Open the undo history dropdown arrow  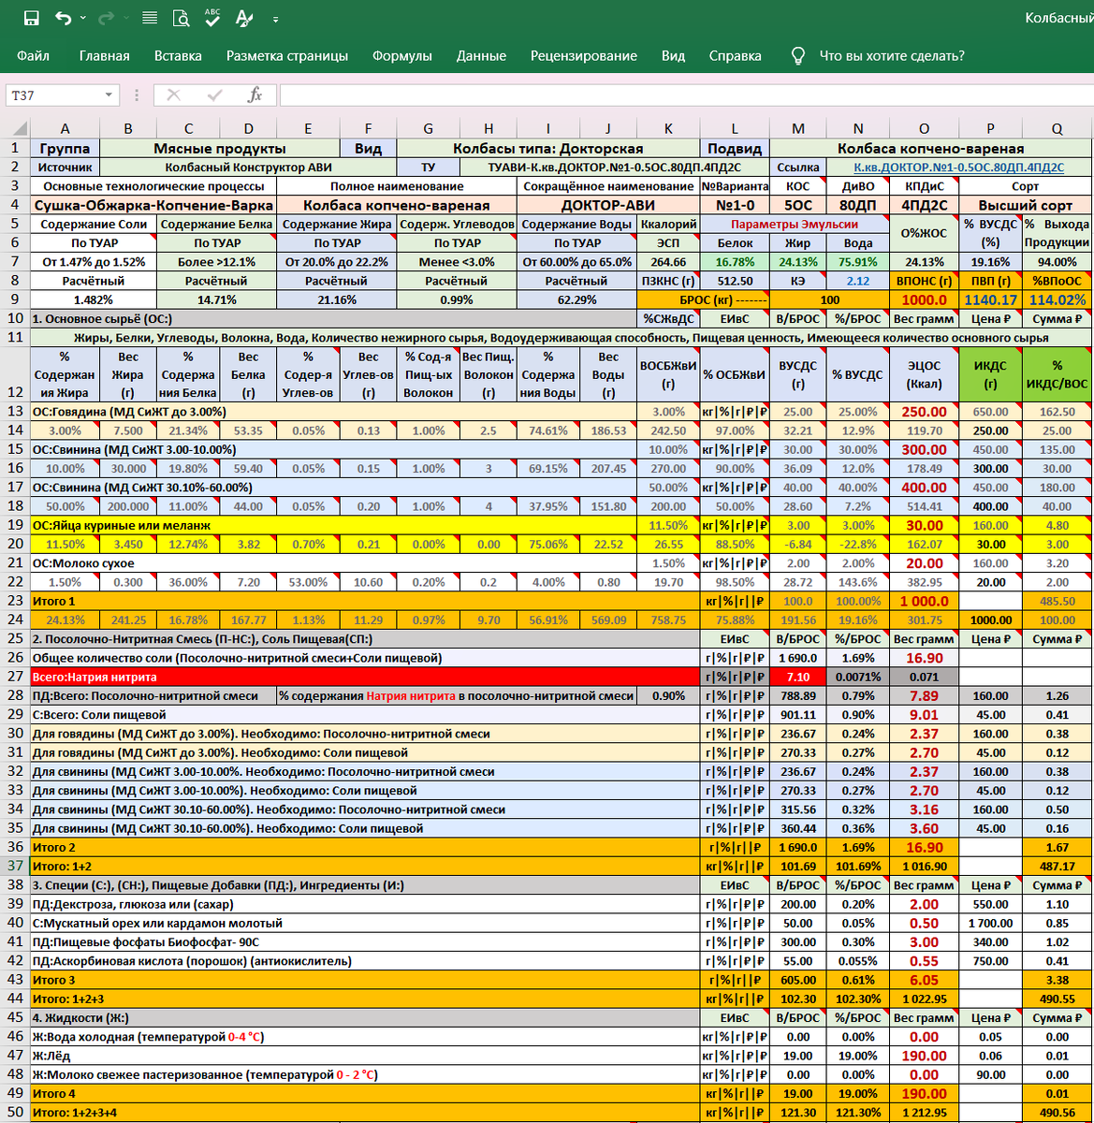tap(83, 19)
